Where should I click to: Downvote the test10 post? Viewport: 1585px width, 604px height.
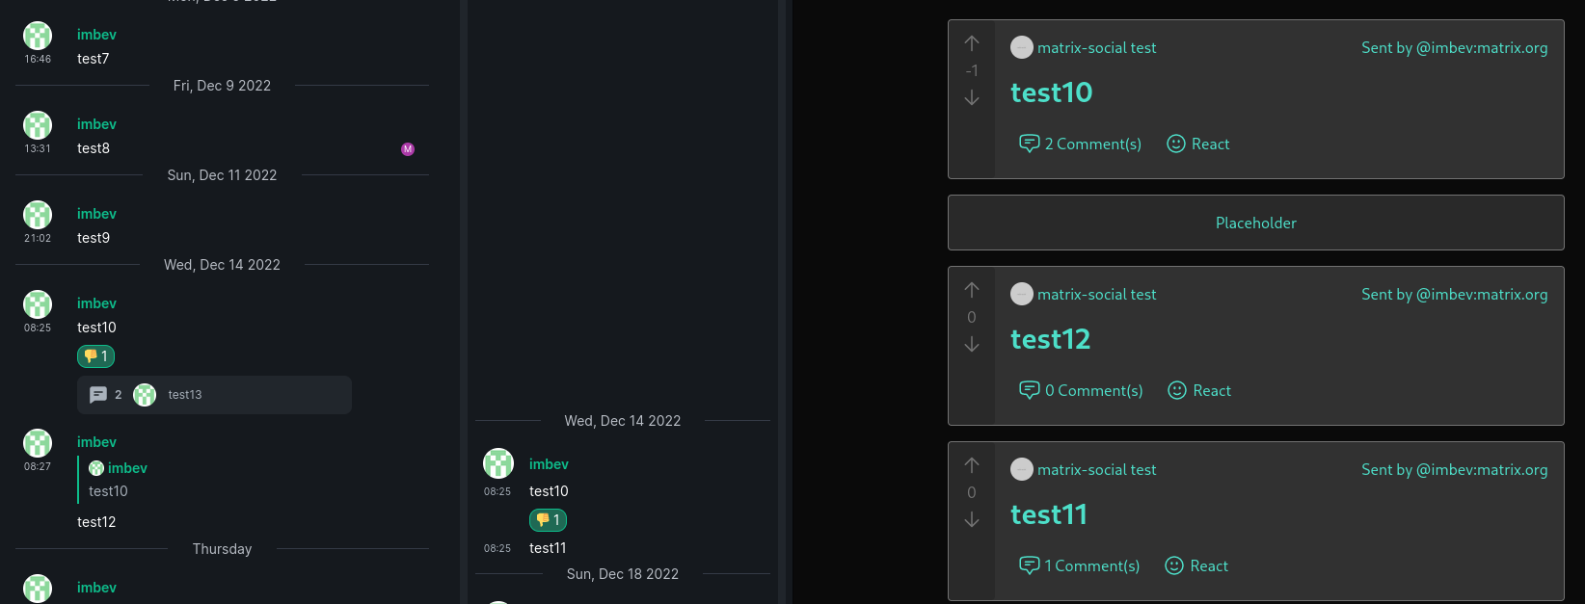(972, 97)
